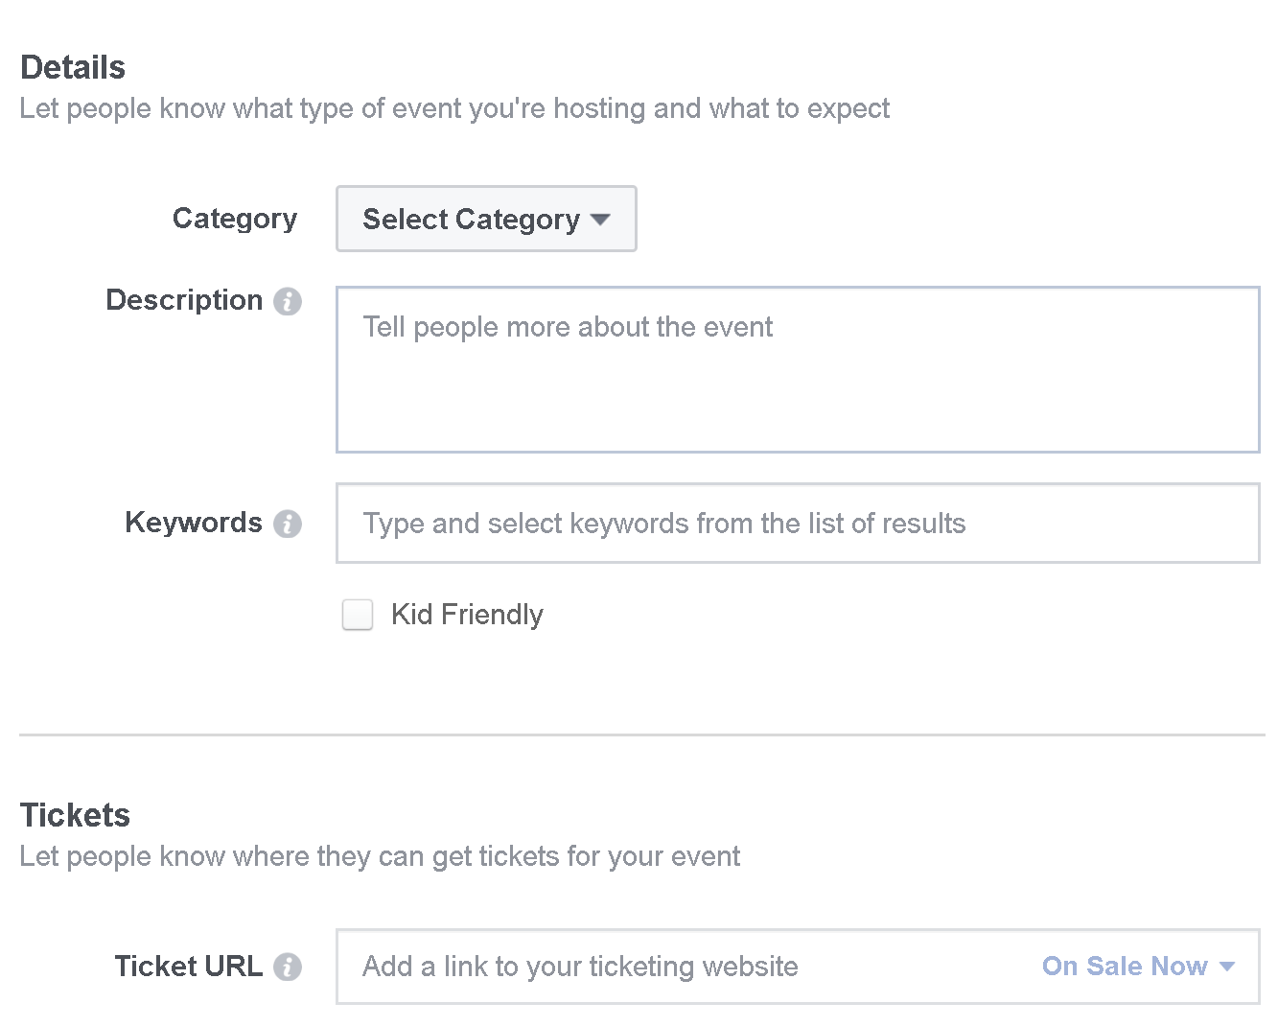Click the Kid Friendly label text
This screenshot has width=1278, height=1026.
coord(467,615)
